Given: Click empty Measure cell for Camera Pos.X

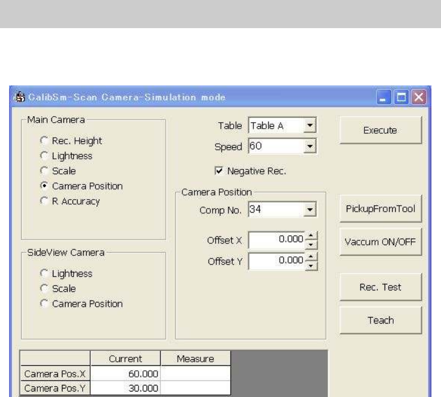Looking at the screenshot, I should (x=195, y=374).
